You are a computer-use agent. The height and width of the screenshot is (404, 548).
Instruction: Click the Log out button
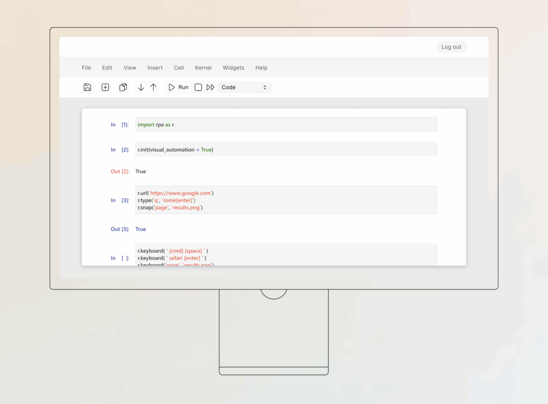coord(451,47)
